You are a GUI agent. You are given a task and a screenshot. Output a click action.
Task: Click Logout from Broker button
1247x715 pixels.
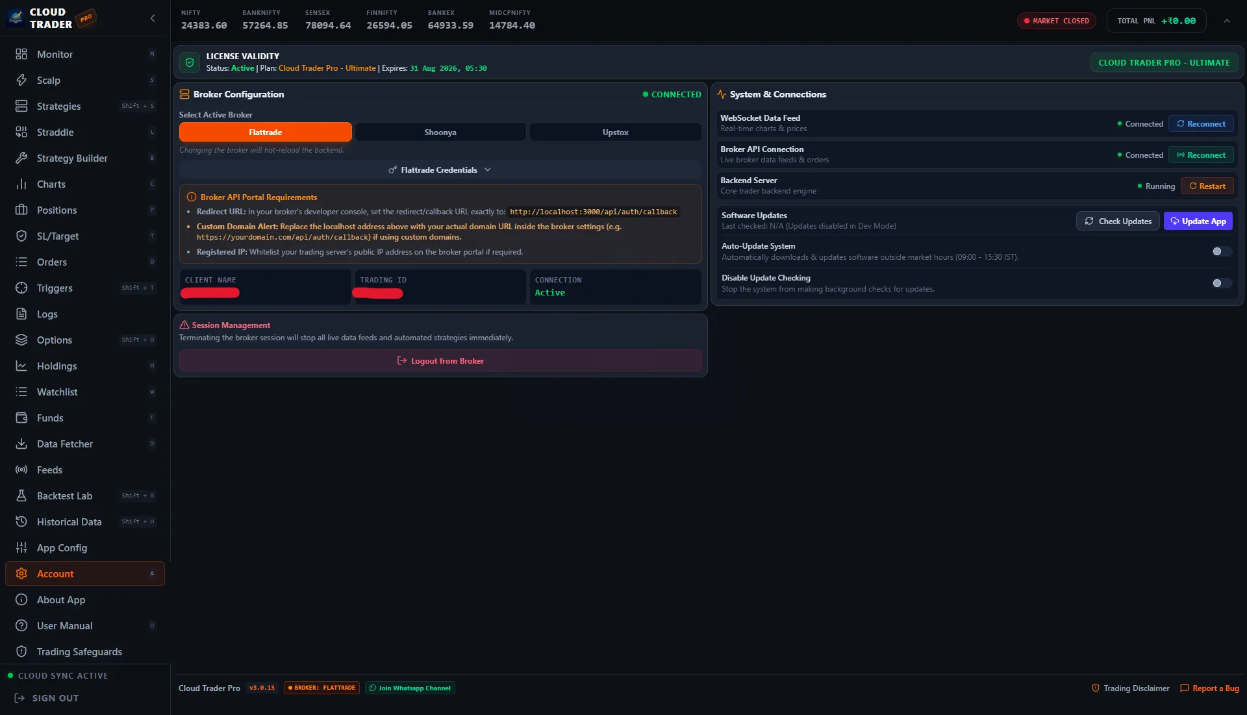(x=440, y=360)
